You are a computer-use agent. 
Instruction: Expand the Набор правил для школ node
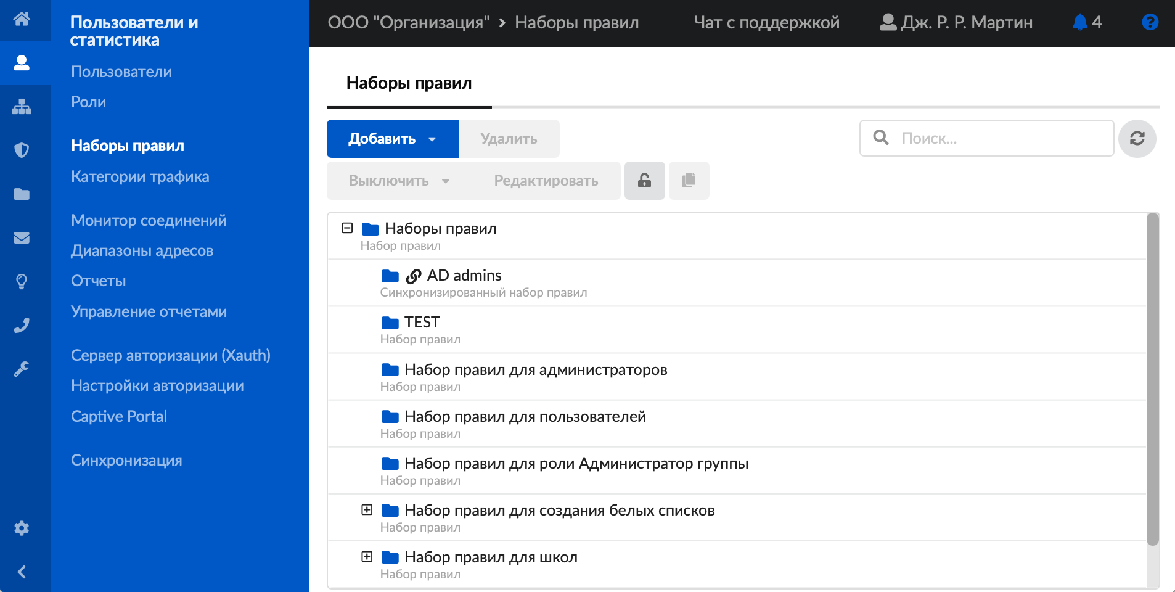(x=367, y=557)
